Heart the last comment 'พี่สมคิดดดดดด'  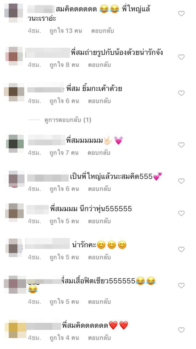(181, 330)
